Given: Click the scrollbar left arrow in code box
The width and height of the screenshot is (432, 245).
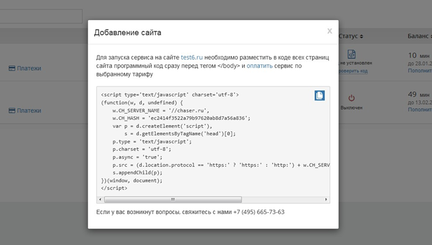Looking at the screenshot, I should 100,200.
